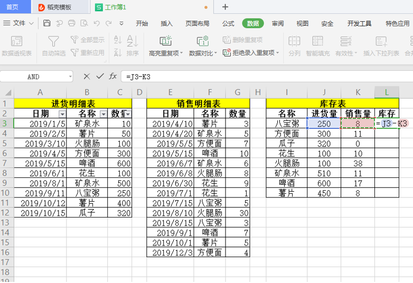Click the fx insert function icon

pyautogui.click(x=112, y=77)
